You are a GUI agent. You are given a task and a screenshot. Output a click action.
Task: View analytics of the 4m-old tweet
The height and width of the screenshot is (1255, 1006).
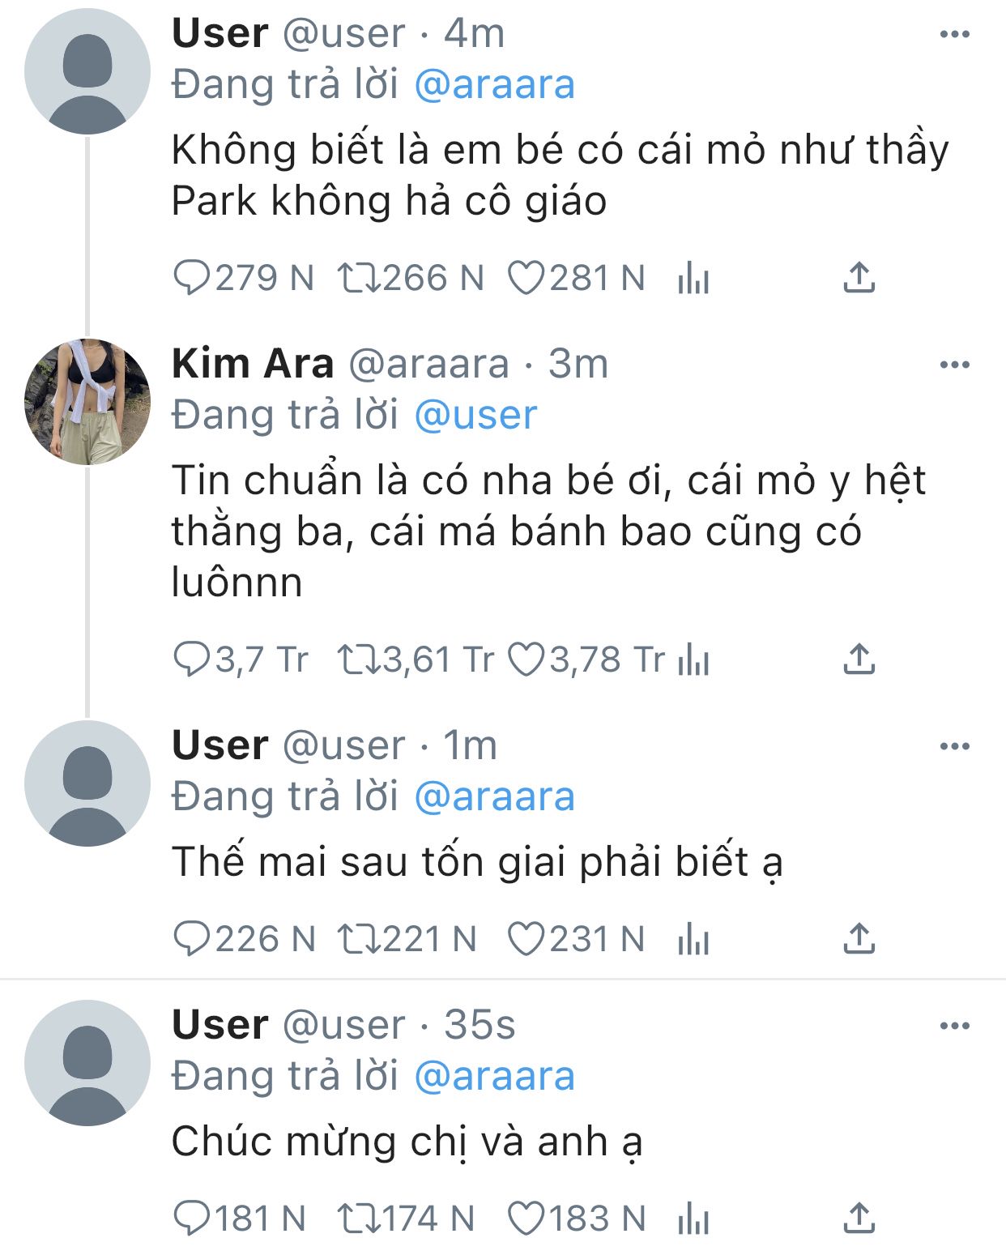coord(693,278)
